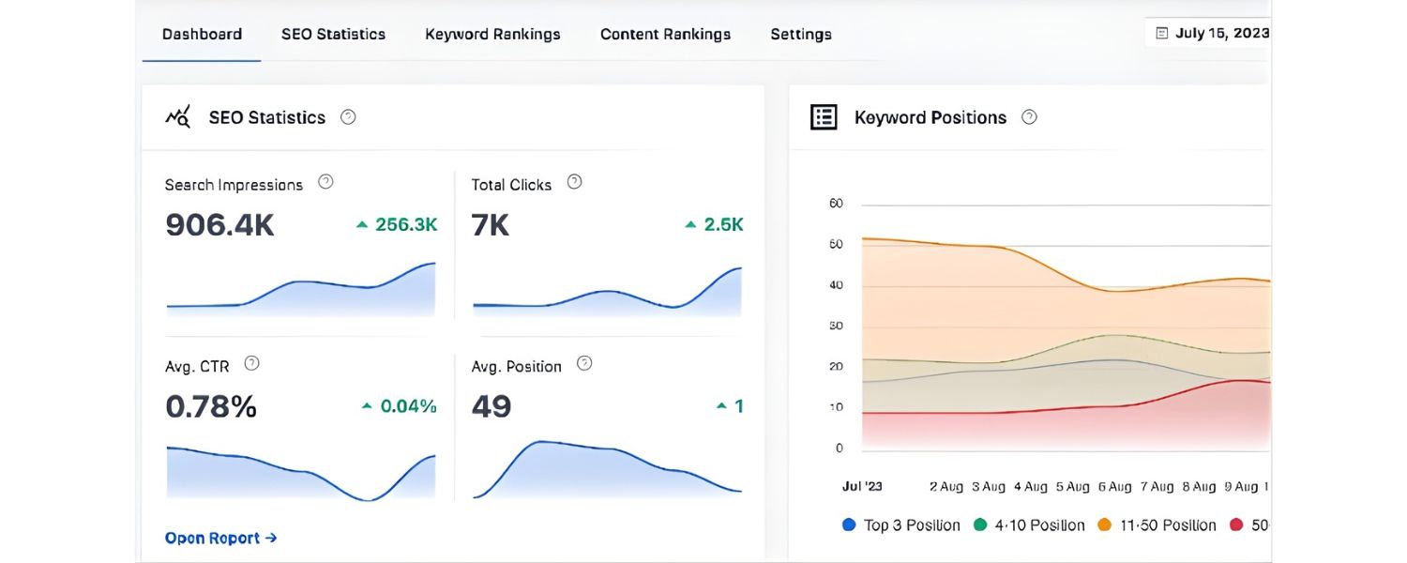Image resolution: width=1407 pixels, height=563 pixels.
Task: Click the help icon beside Search Impressions
Action: tap(325, 181)
